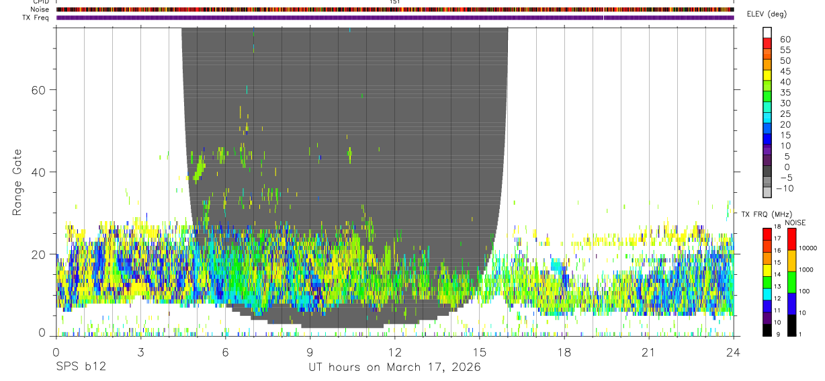Click the 12 UT hour axis tick label
The height and width of the screenshot is (381, 825).
(395, 352)
